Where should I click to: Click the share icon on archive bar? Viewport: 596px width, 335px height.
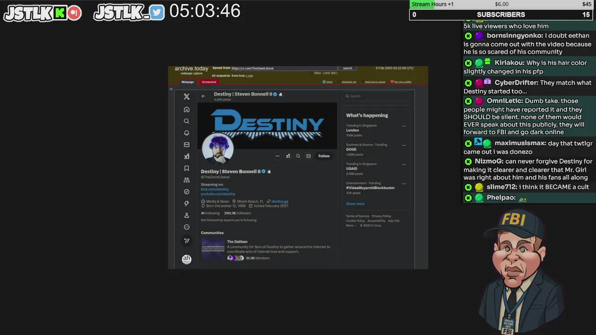point(324,82)
